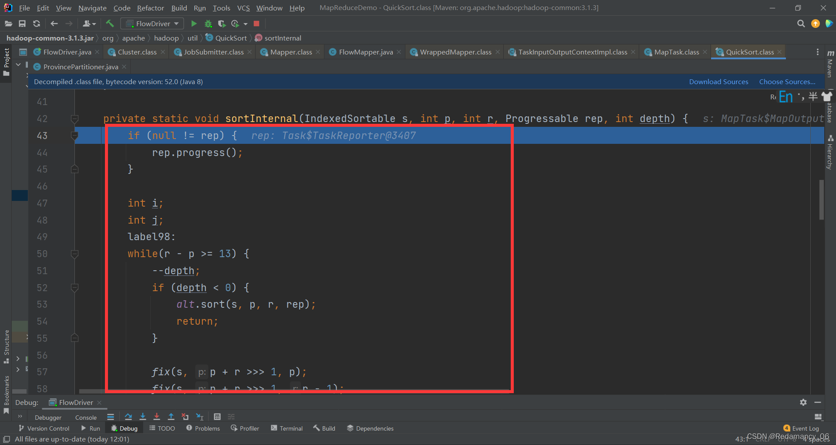The image size is (836, 445).
Task: Collapse sortInternal method fold at line 42
Action: tap(74, 119)
